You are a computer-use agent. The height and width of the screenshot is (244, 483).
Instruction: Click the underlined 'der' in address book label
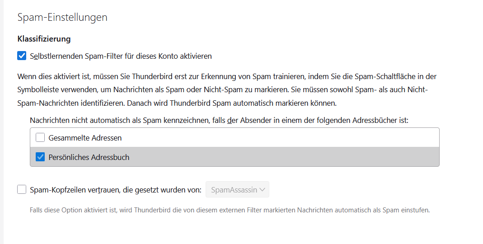[x=232, y=121]
